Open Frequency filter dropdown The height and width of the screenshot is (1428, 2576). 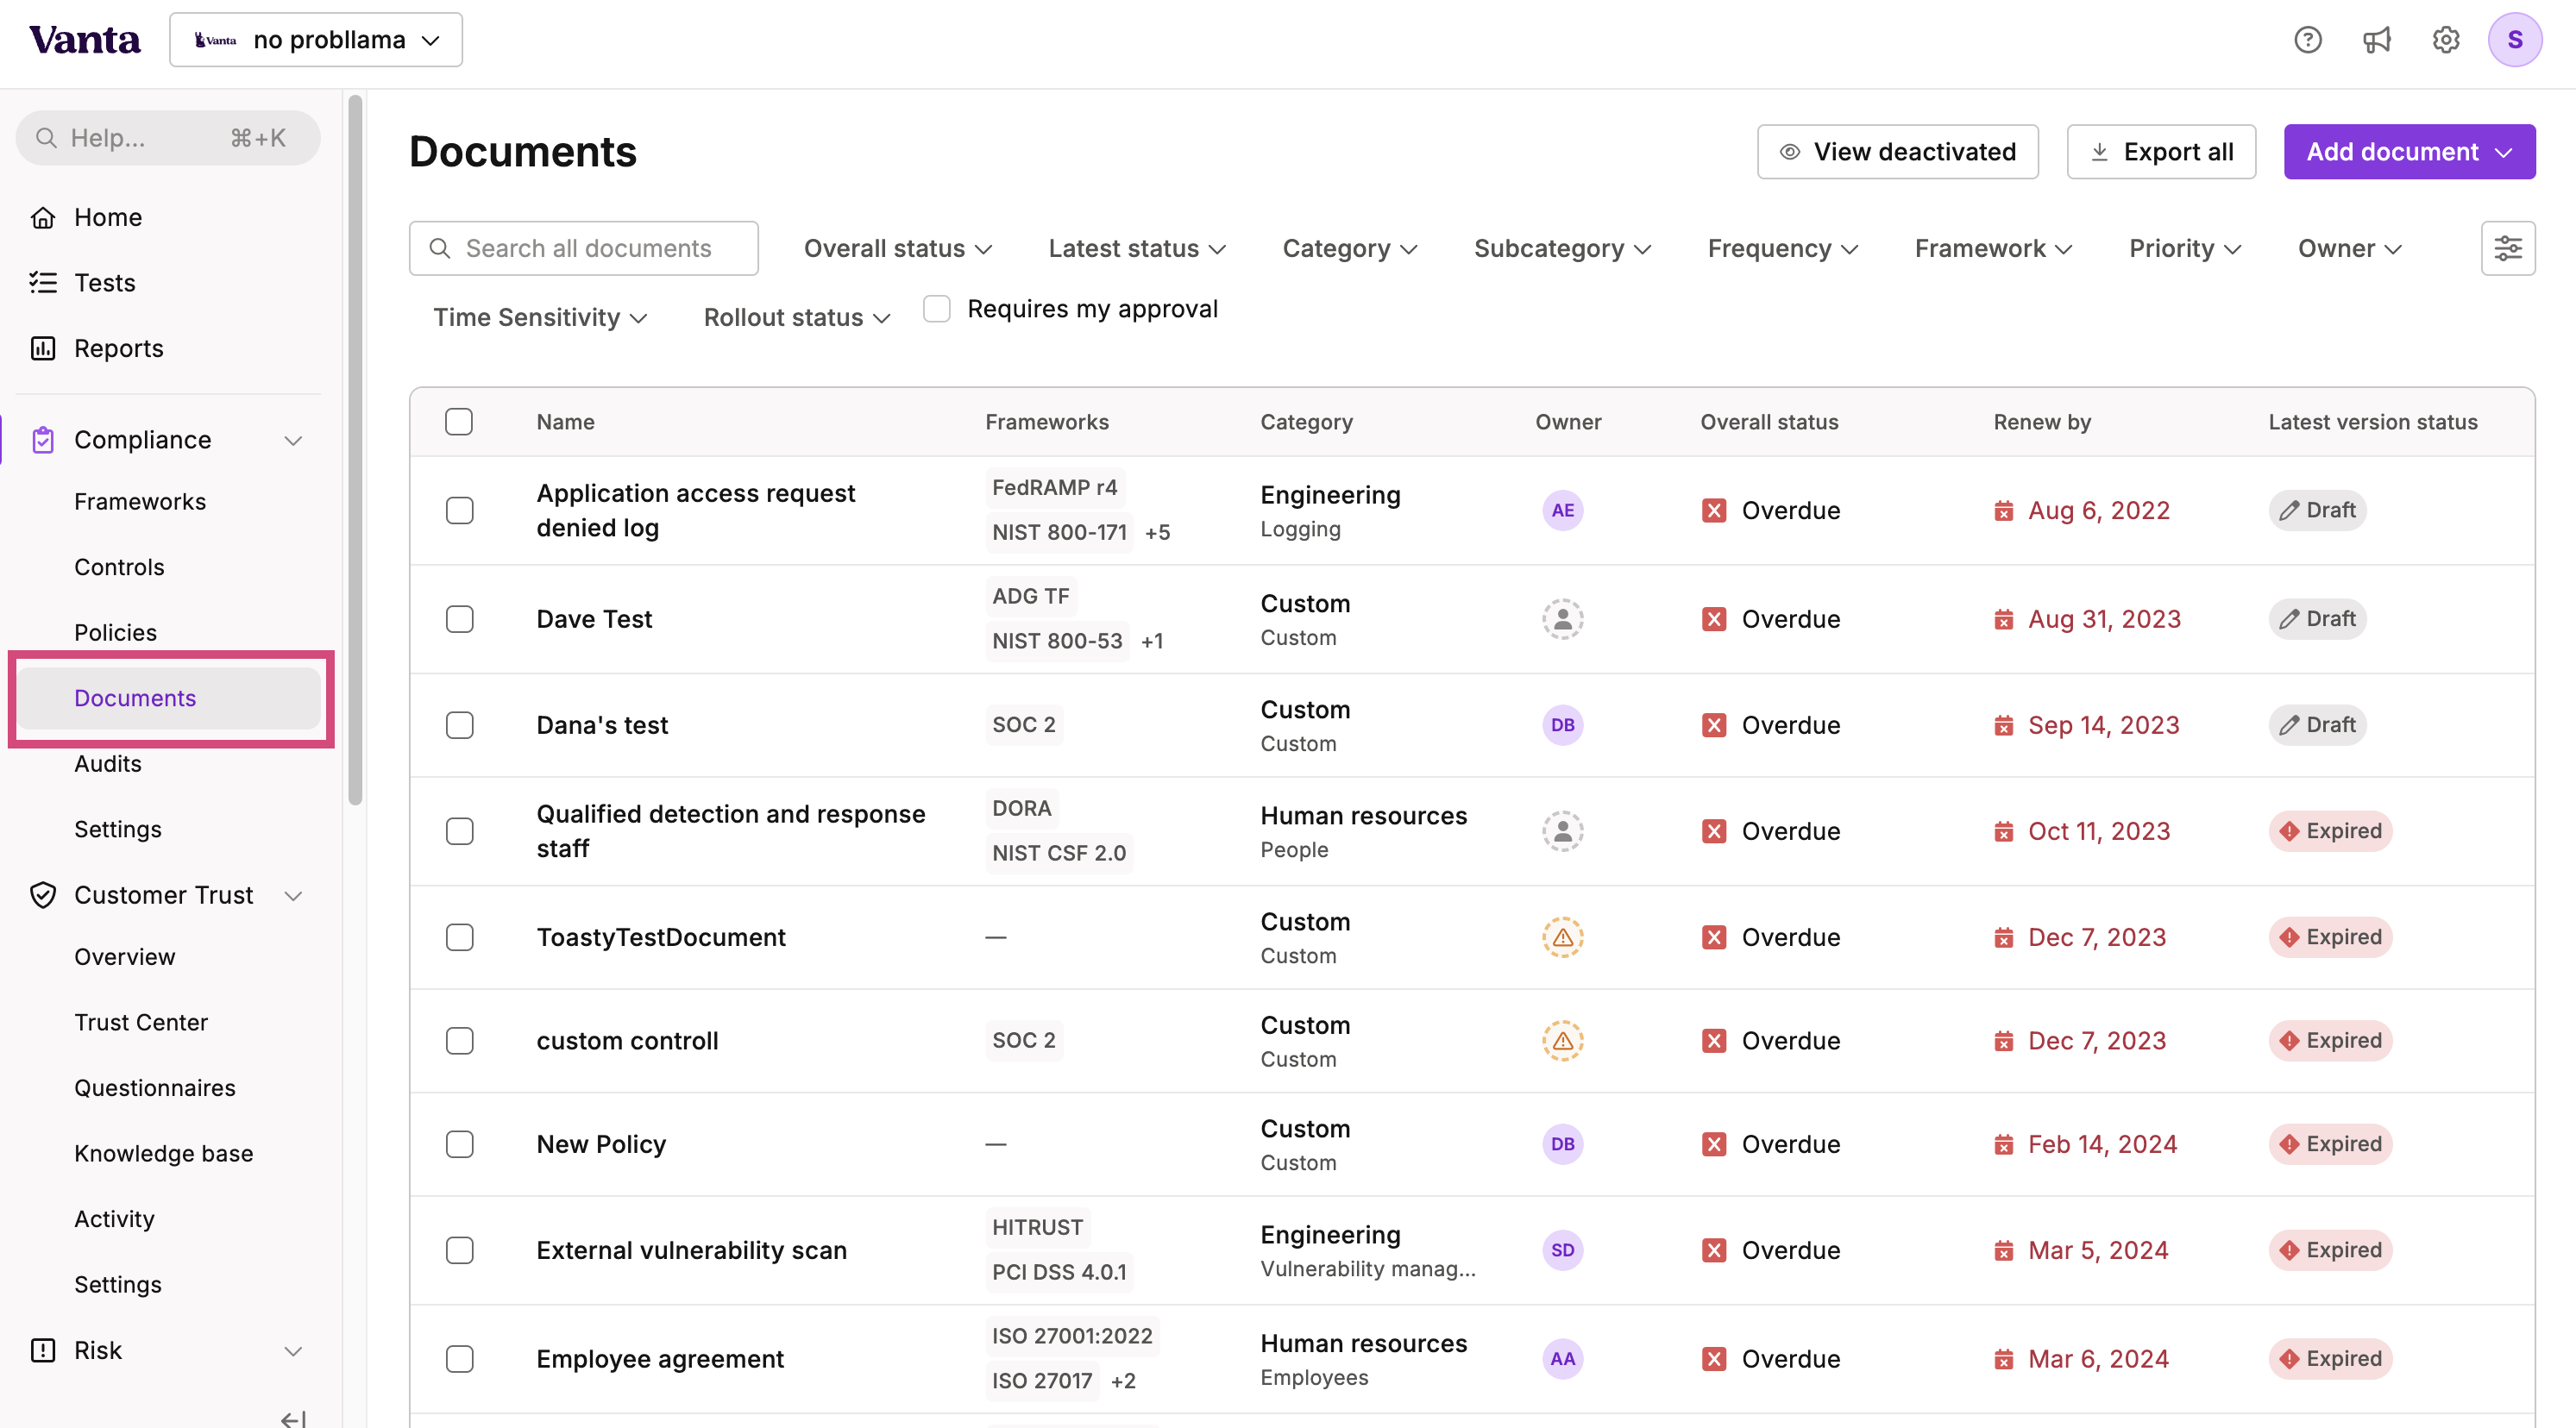click(1782, 249)
